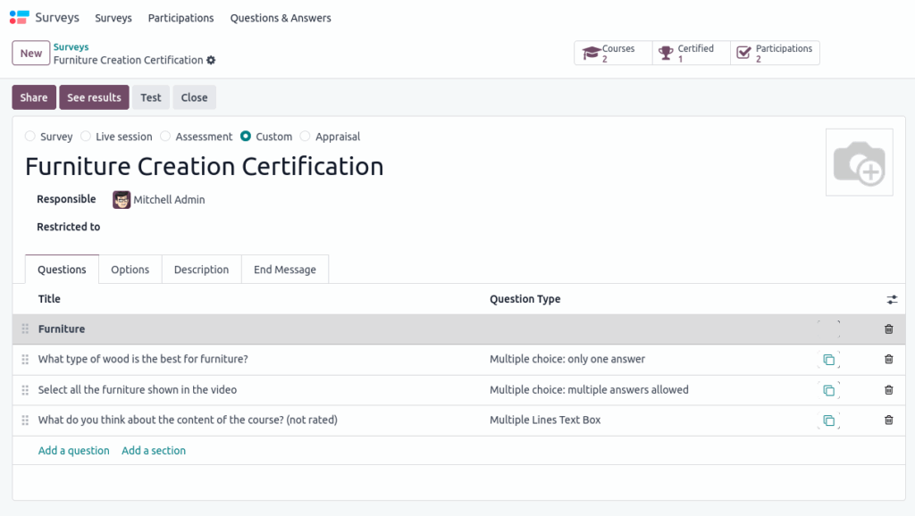This screenshot has height=516, width=915.
Task: Delete the 'Select all the furniture' question
Action: point(889,390)
